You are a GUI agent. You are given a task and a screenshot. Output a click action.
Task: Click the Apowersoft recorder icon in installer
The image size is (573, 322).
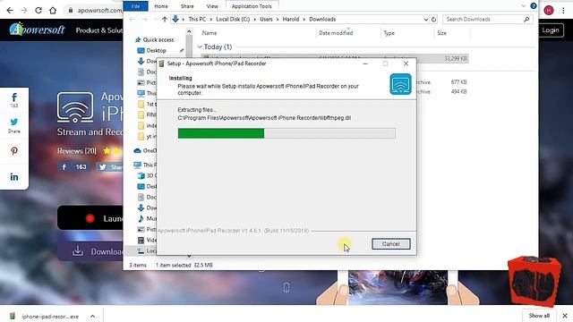click(x=400, y=84)
